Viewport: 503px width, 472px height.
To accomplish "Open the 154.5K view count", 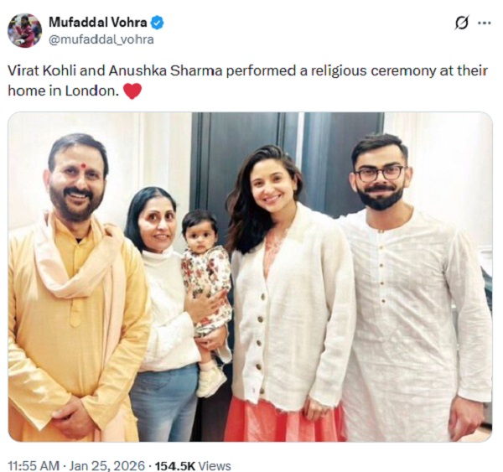I will (x=172, y=464).
